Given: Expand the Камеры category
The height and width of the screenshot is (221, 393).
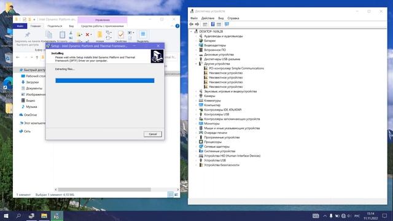Looking at the screenshot, I should (x=196, y=96).
